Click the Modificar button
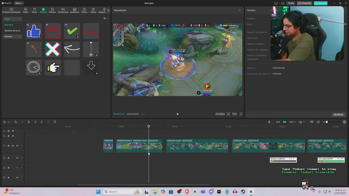349x196 pixels. tap(339, 115)
